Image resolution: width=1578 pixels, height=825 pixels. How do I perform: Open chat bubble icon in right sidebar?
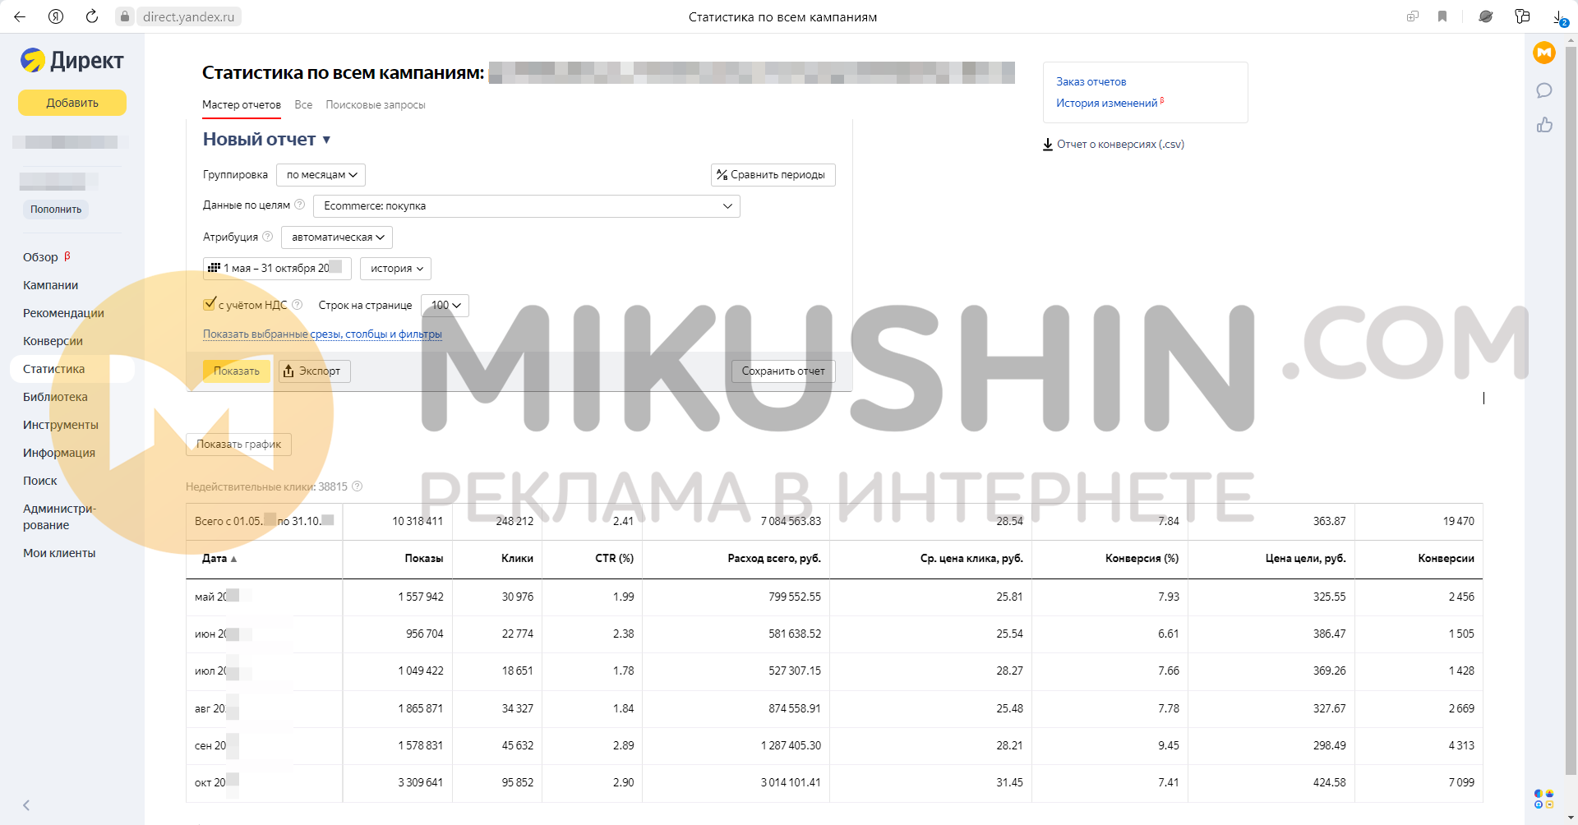(1544, 90)
